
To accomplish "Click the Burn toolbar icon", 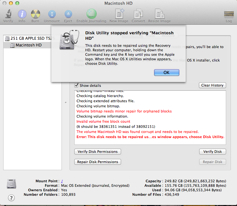I will (35, 14).
